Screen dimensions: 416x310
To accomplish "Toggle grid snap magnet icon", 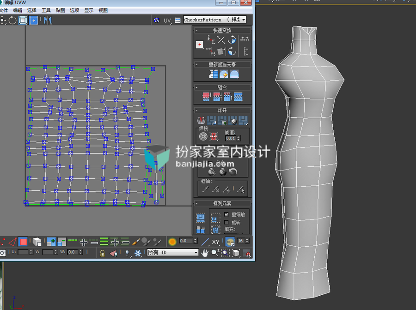I will [247, 253].
